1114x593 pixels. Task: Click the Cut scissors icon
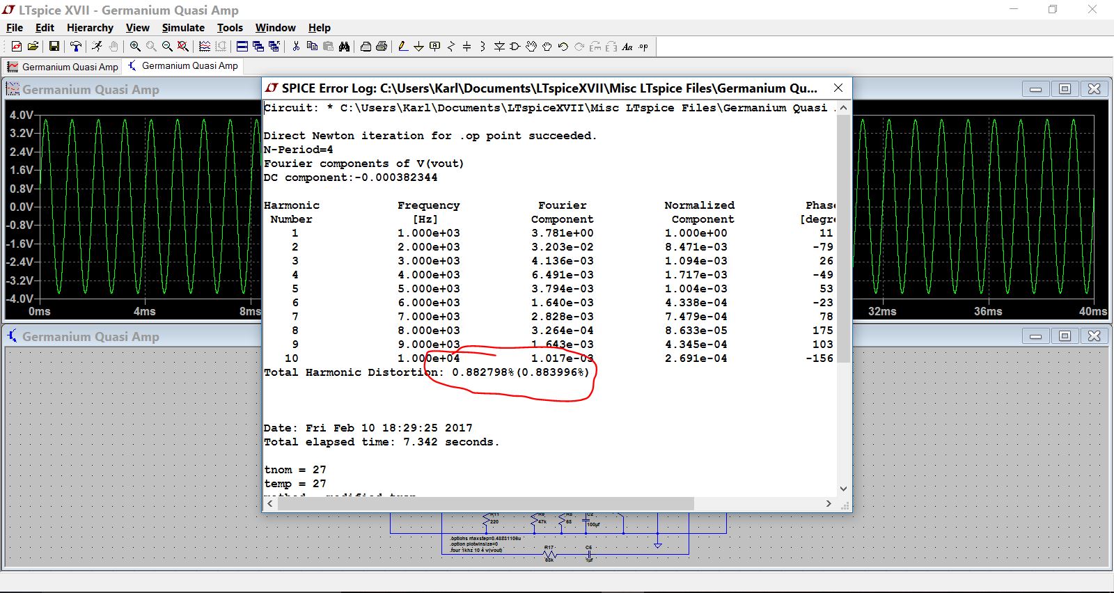click(x=296, y=47)
